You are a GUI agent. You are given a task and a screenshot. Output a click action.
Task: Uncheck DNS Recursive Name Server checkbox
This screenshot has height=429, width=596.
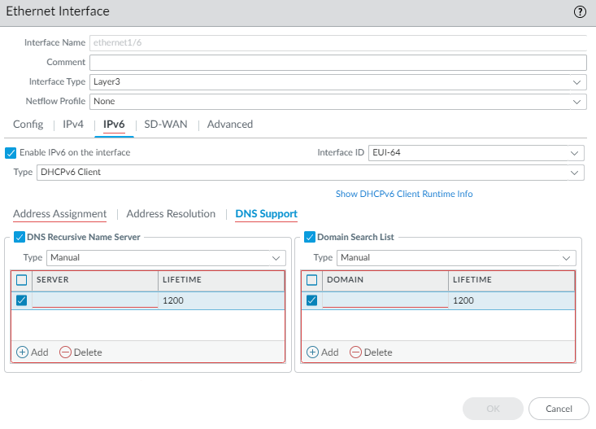pyautogui.click(x=20, y=237)
